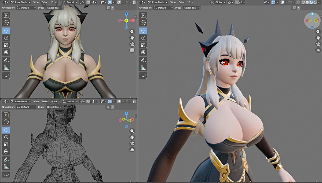Choose the Annotate tool in the right viewport

(x=143, y=60)
